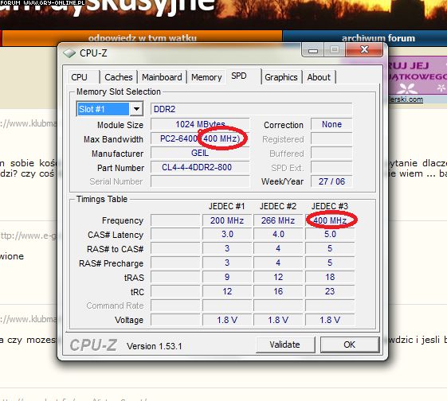Switch to the Caches tab
The image size is (447, 401).
[x=118, y=77]
